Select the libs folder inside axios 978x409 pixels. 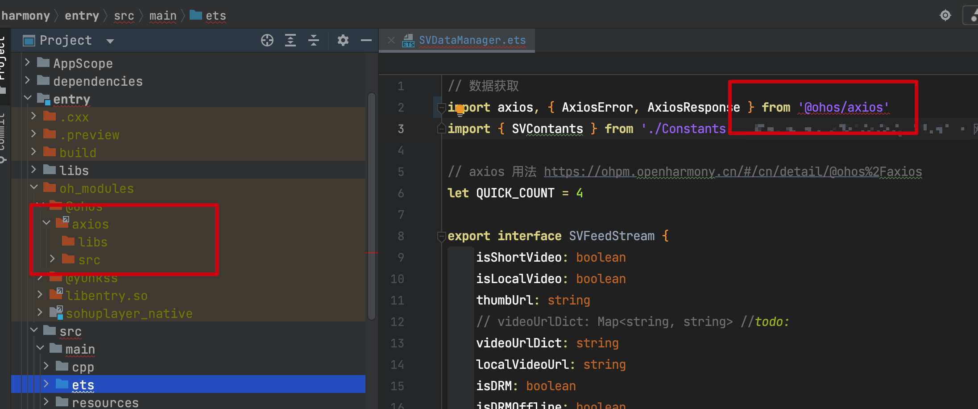pos(93,242)
